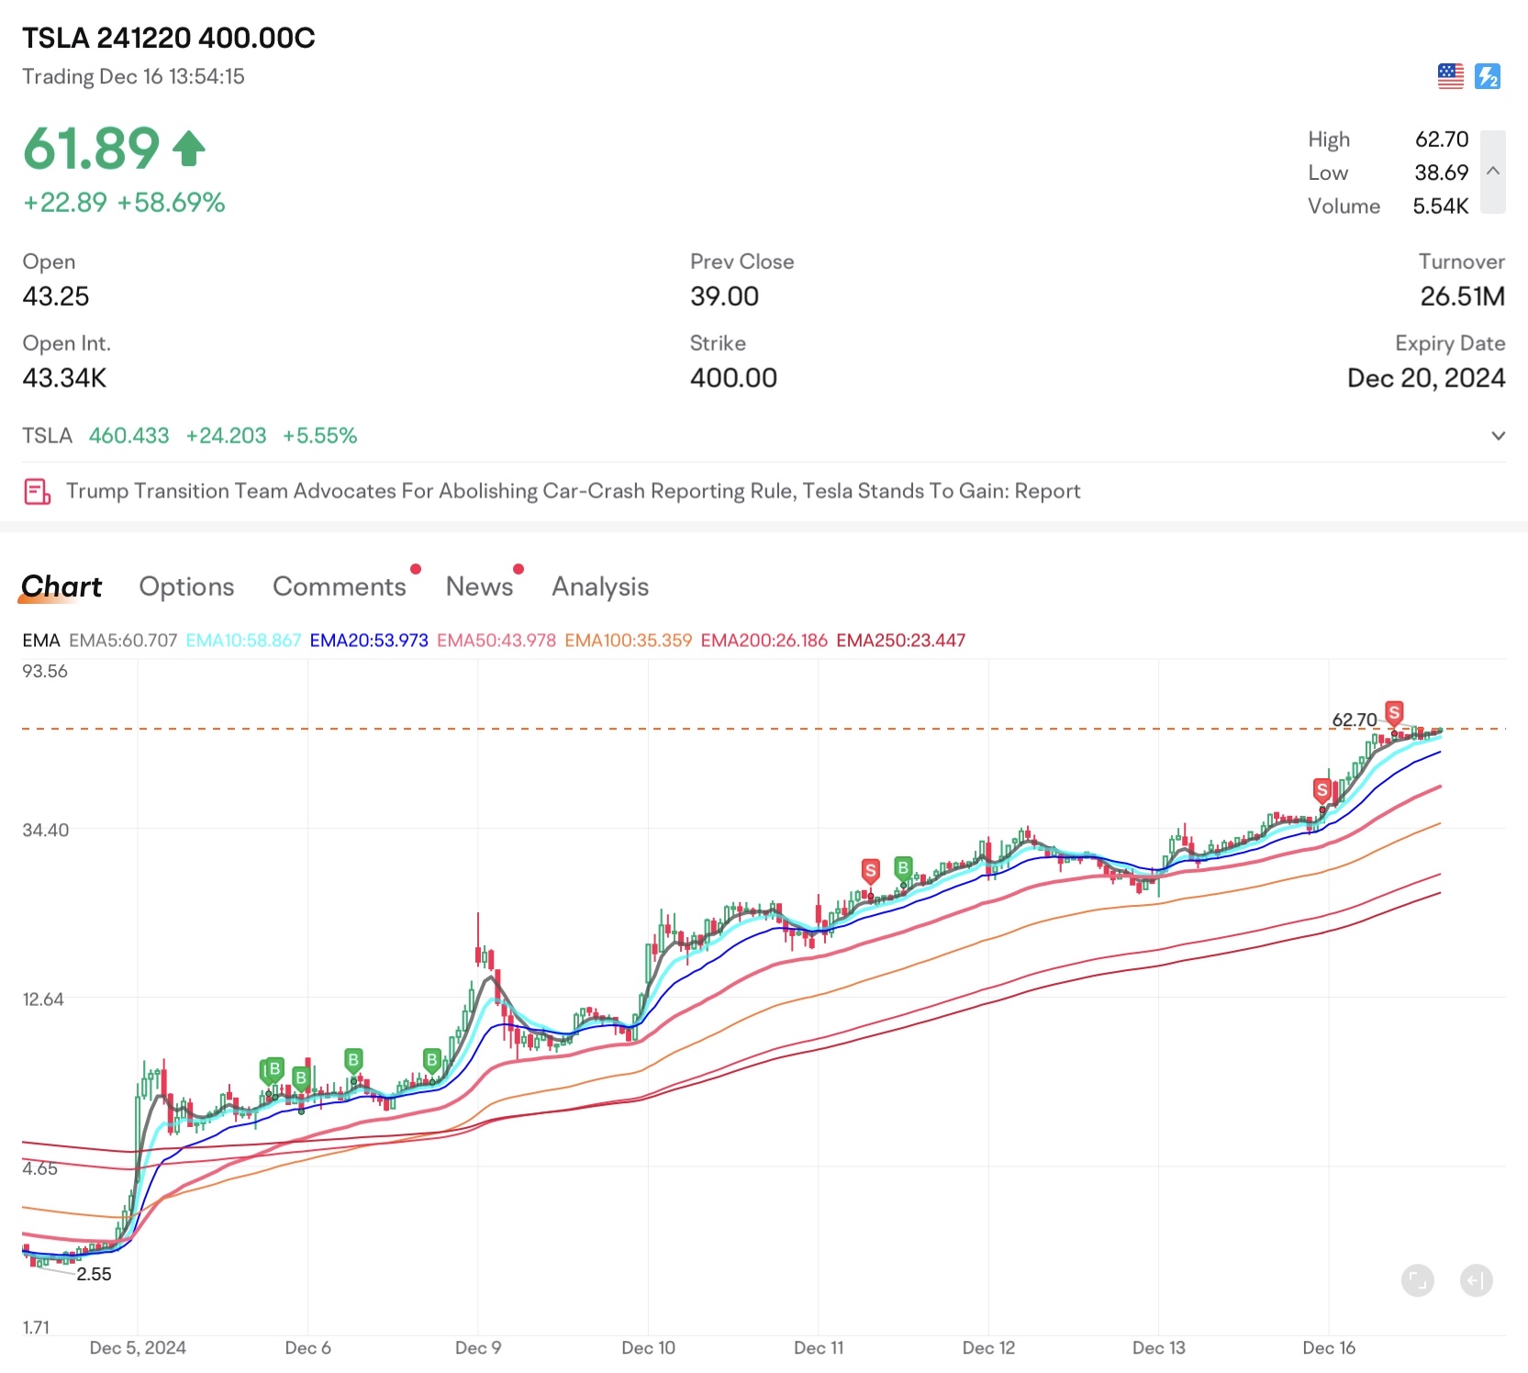Click the first buy marker after Dec 6 gridline
The width and height of the screenshot is (1528, 1373).
tap(353, 1060)
